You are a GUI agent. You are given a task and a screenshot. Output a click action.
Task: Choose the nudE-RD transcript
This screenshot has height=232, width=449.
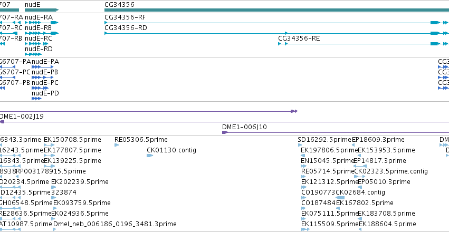pyautogui.click(x=33, y=54)
